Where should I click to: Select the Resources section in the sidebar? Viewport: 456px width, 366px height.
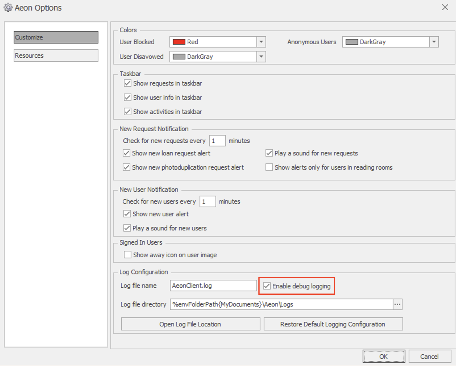click(55, 55)
